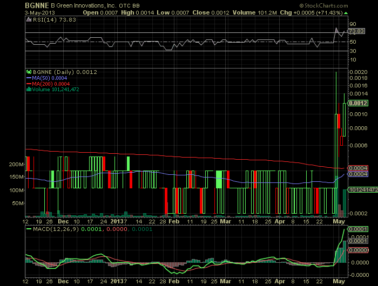Click the volume bars icon in legend
The width and height of the screenshot is (378, 286).
click(29, 90)
